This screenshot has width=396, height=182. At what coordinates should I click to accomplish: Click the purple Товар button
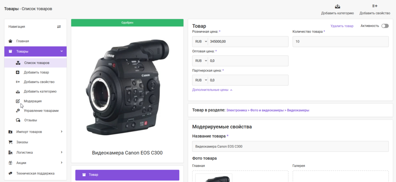coord(127,175)
